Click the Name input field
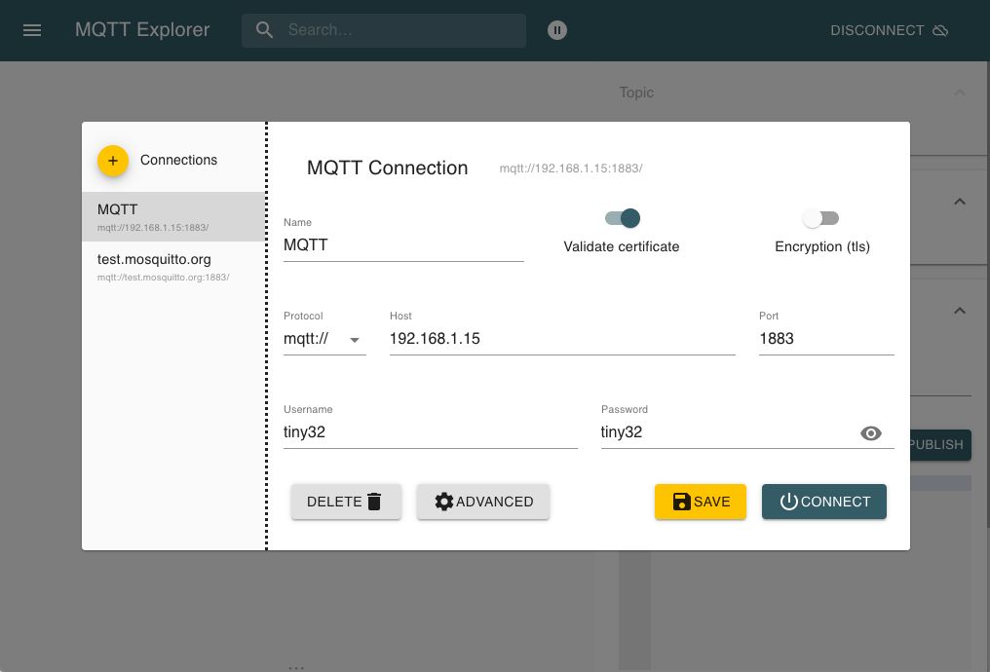Image resolution: width=990 pixels, height=672 pixels. click(x=403, y=244)
